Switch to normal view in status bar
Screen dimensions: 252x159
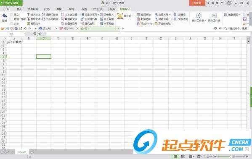coord(175,156)
